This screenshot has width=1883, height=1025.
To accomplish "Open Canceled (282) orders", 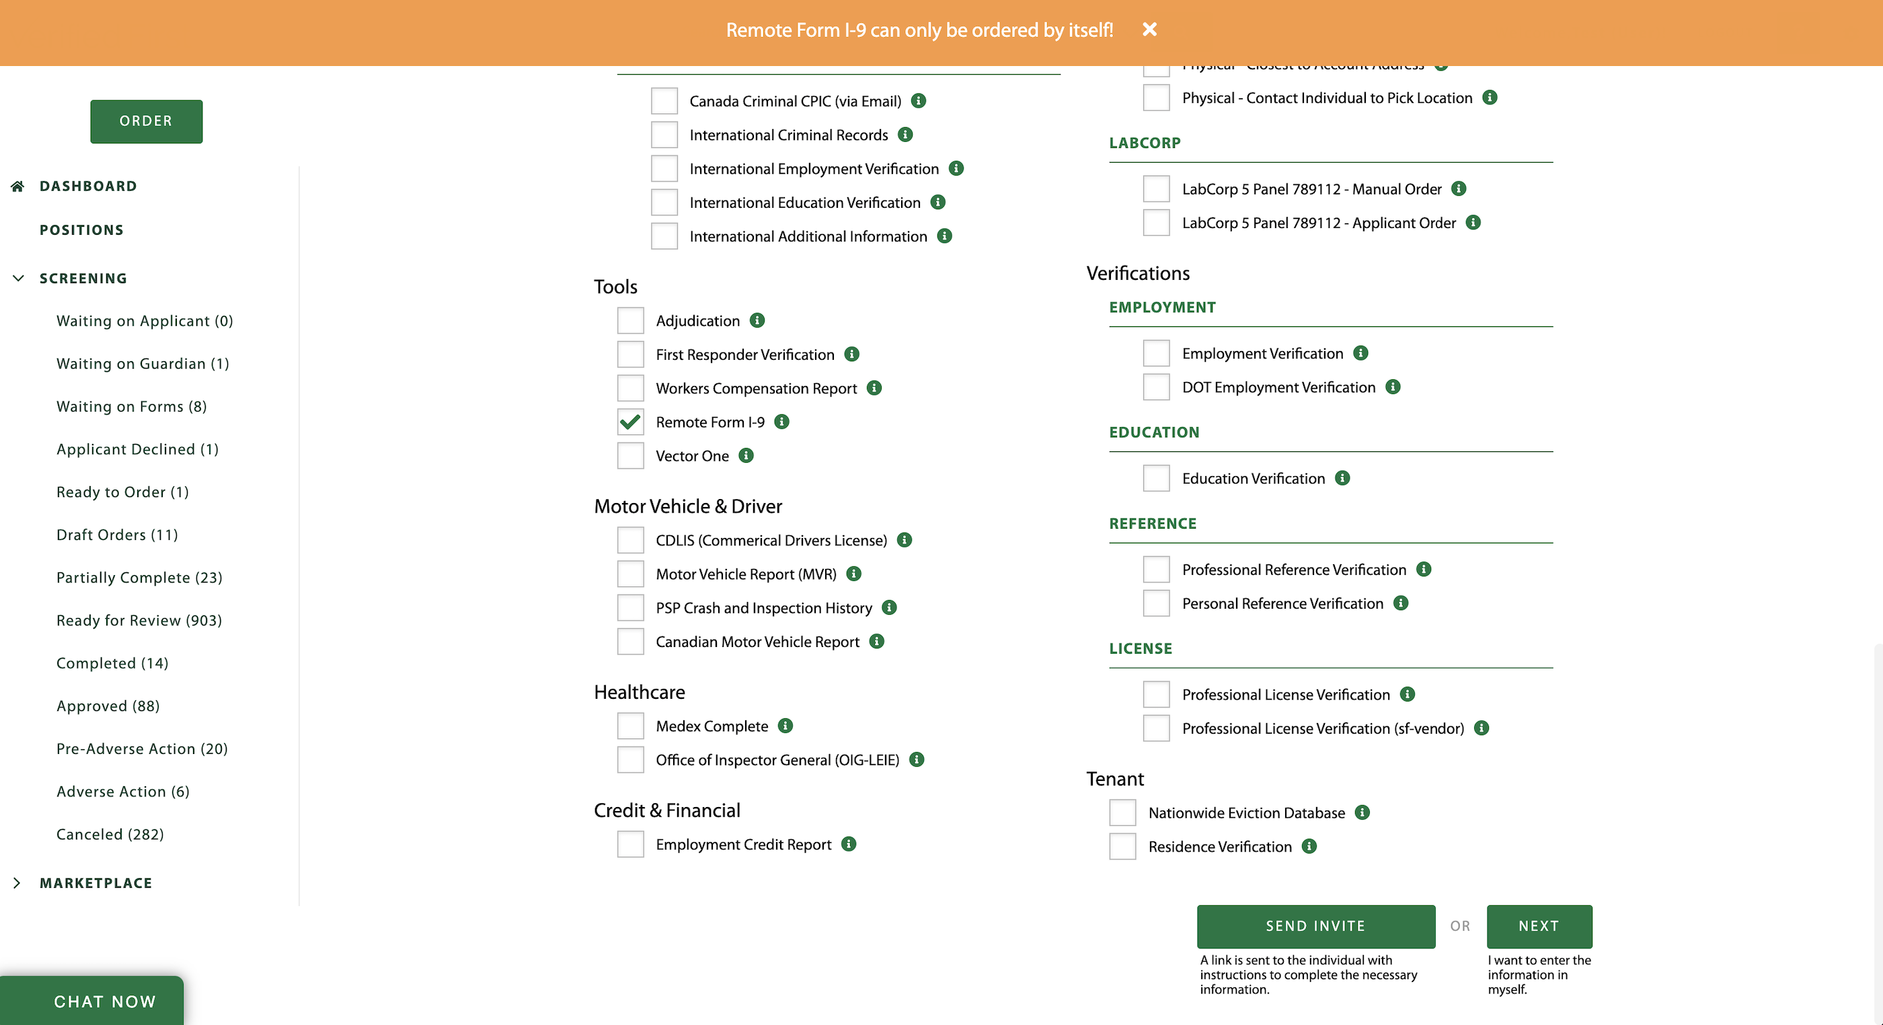I will pyautogui.click(x=110, y=834).
